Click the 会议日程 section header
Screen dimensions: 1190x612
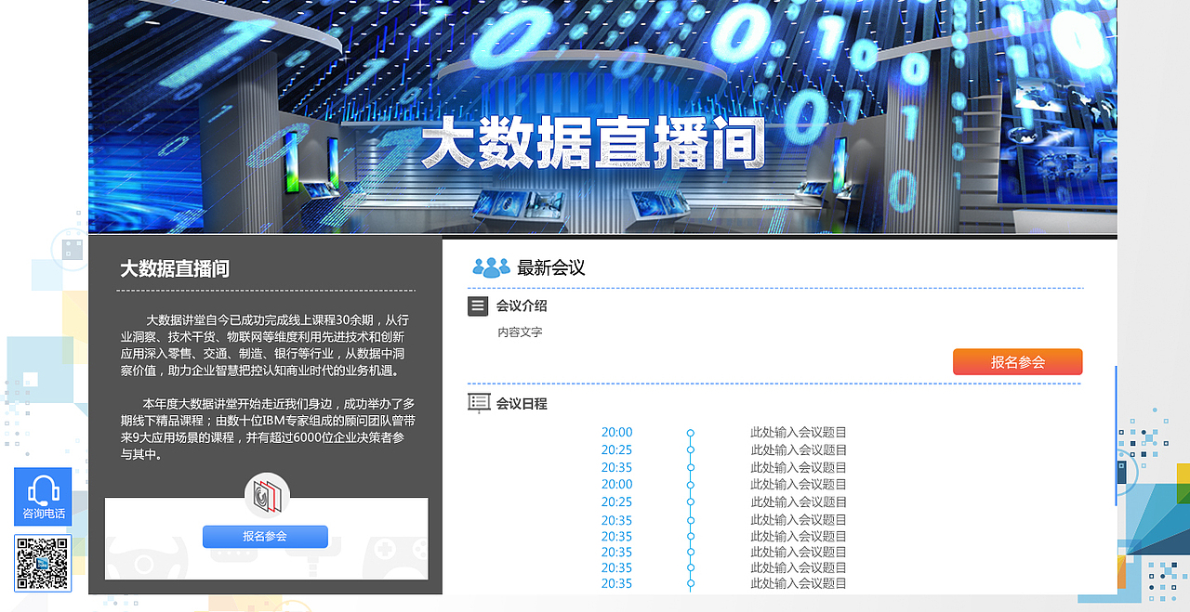coord(521,401)
